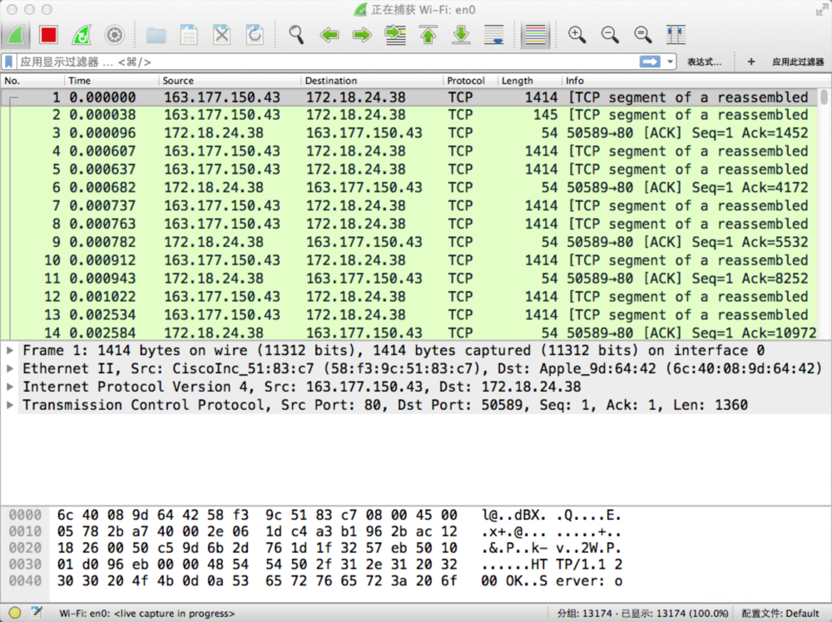Viewport: 832px width, 622px height.
Task: Toggle packet list colorization
Action: click(535, 35)
